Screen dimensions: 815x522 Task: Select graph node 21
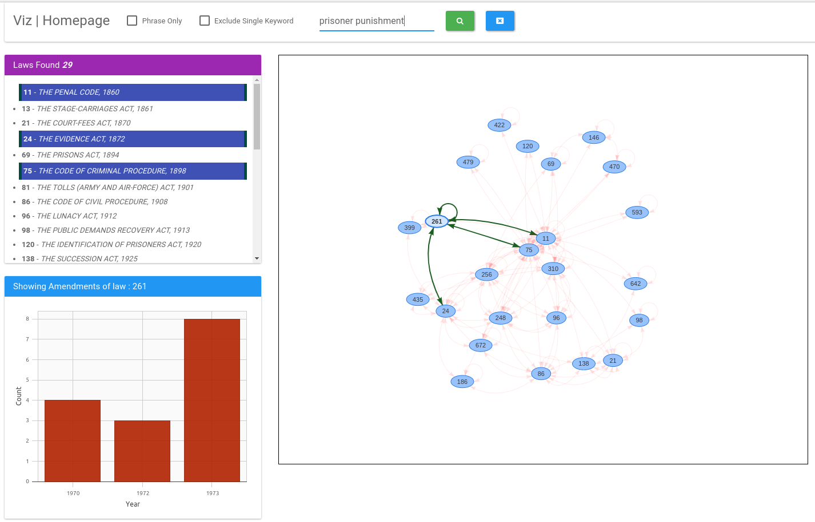click(x=613, y=361)
